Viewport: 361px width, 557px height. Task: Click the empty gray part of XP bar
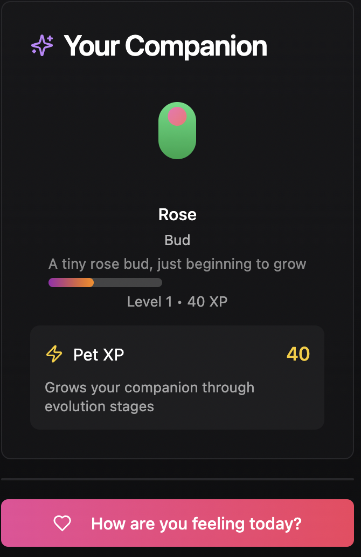128,282
